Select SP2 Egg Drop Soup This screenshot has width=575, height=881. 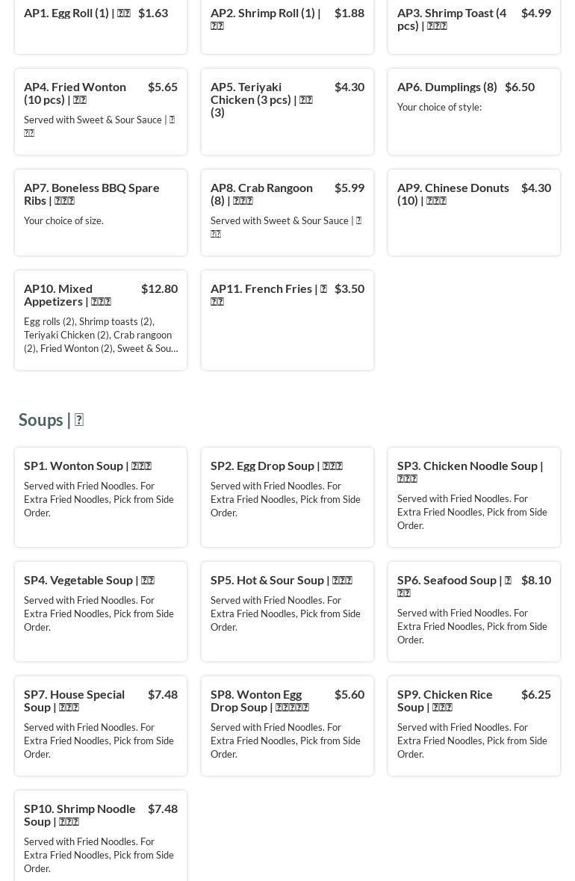coord(287,497)
